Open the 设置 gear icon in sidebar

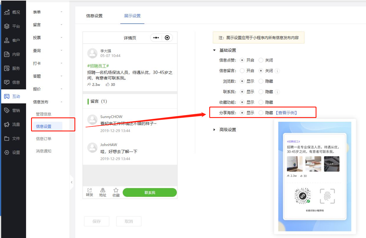7,152
